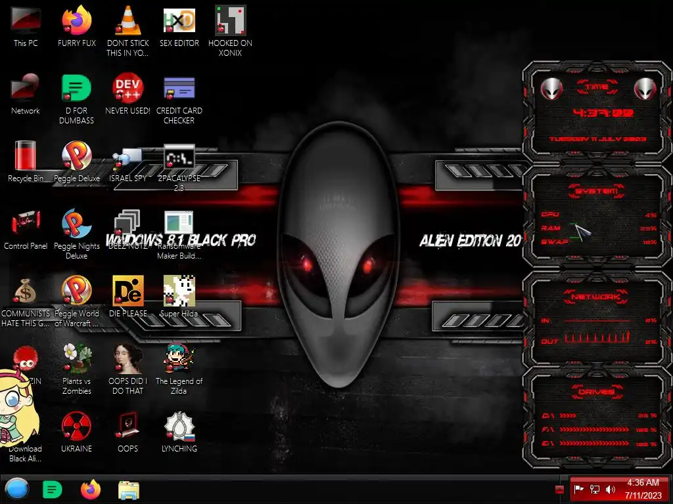Open File Explorer from the taskbar
This screenshot has height=504, width=673.
click(128, 490)
